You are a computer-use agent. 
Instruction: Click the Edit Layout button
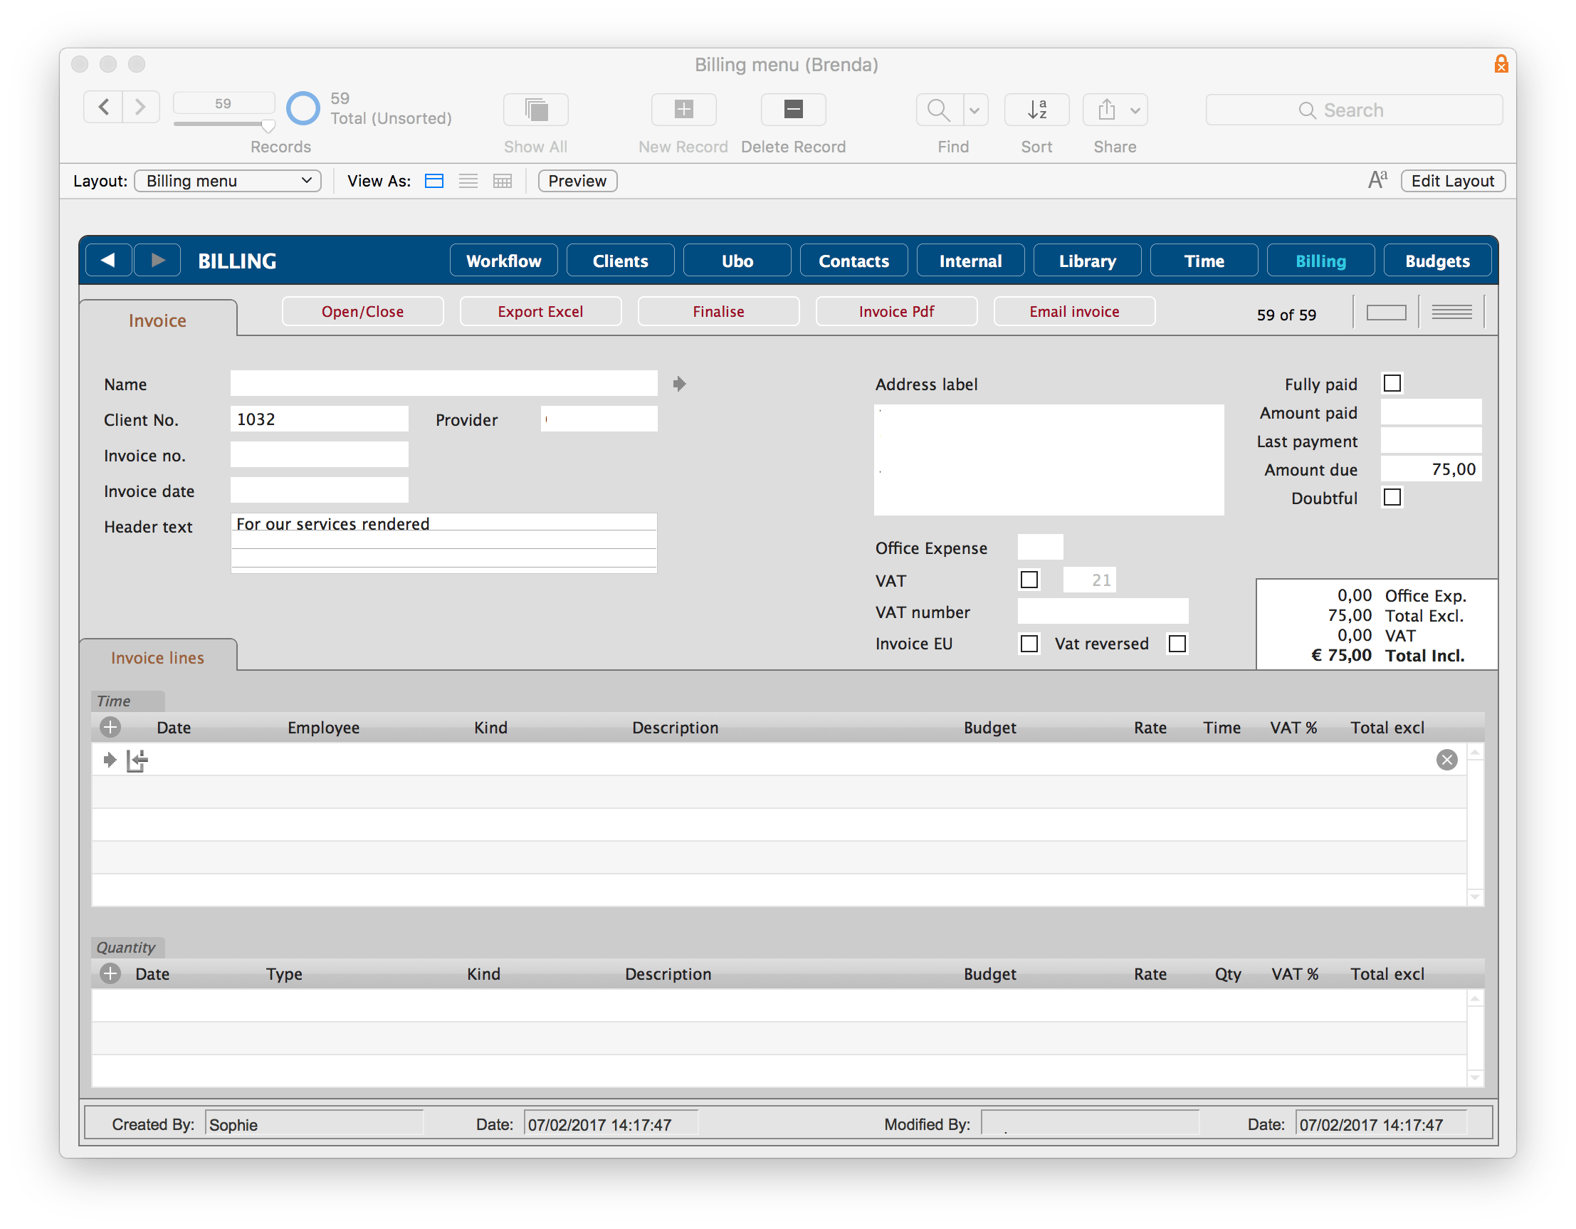(1453, 181)
